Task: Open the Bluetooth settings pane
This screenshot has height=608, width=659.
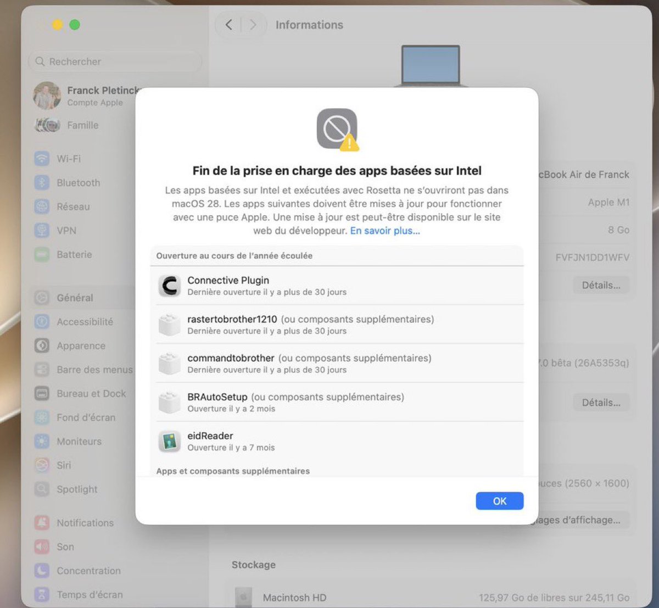Action: 79,182
